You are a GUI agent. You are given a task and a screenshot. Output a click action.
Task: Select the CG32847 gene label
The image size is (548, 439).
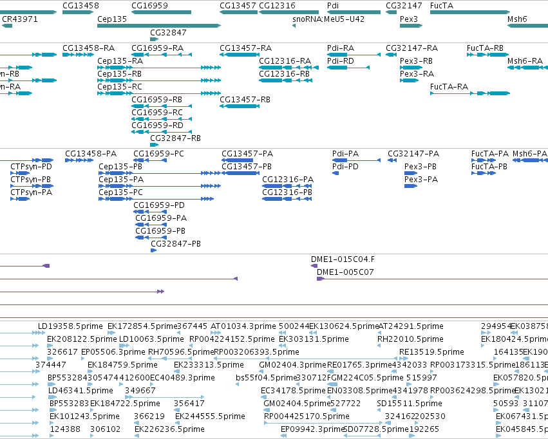168,32
